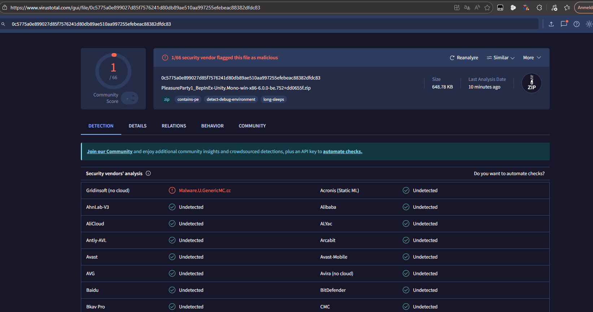The height and width of the screenshot is (312, 593).
Task: Click the Join our Community link
Action: (109, 152)
